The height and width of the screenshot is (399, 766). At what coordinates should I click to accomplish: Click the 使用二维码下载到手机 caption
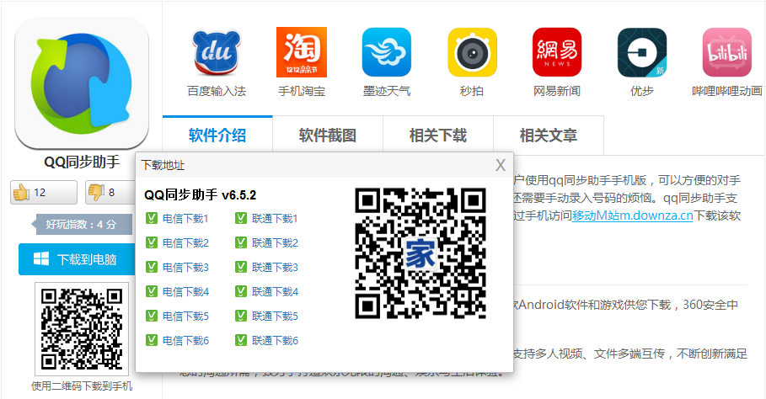pyautogui.click(x=82, y=386)
